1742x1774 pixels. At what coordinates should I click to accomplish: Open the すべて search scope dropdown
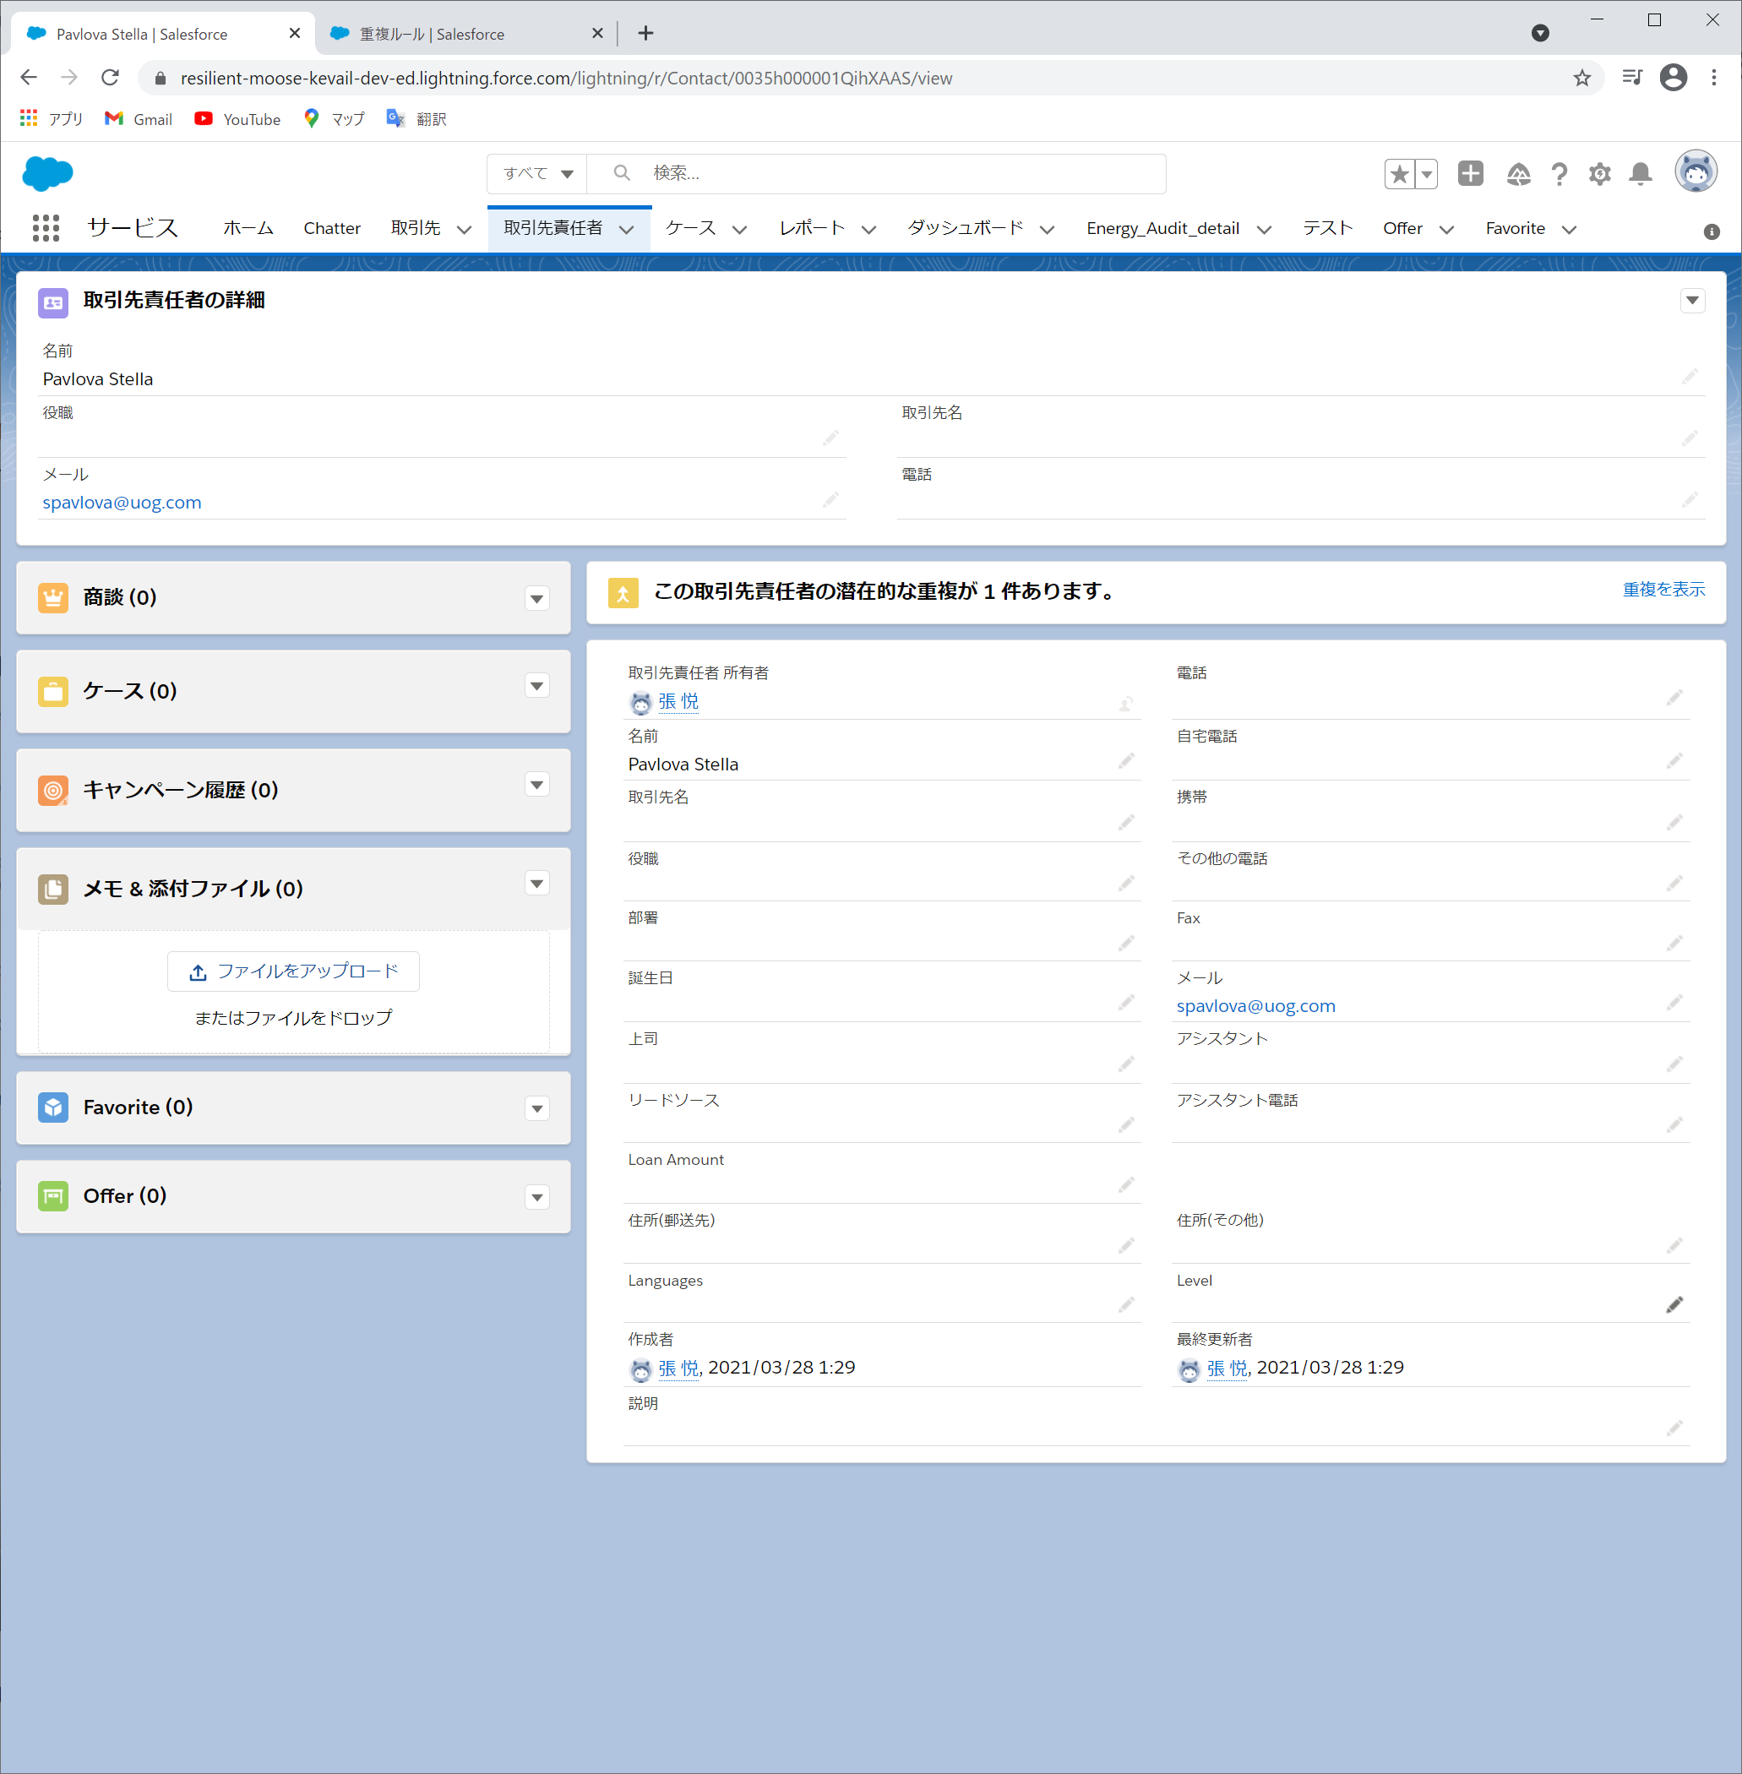click(538, 174)
